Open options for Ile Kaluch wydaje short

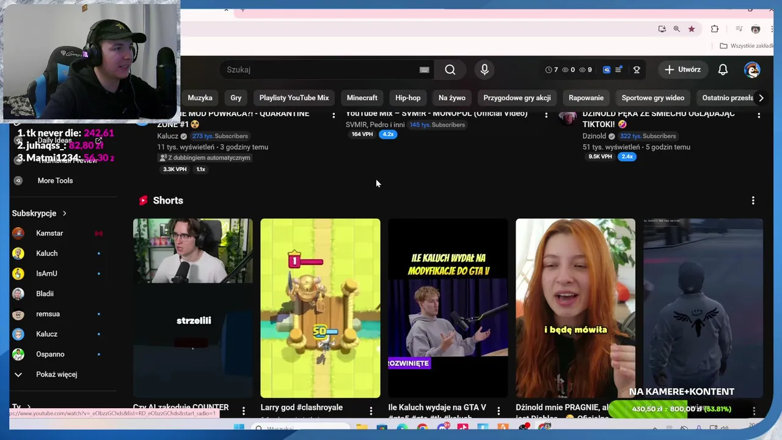click(499, 411)
